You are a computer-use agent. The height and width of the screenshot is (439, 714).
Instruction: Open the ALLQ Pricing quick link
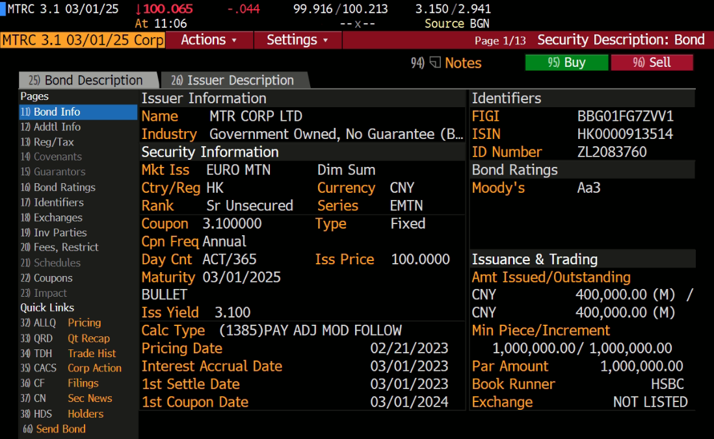(60, 323)
